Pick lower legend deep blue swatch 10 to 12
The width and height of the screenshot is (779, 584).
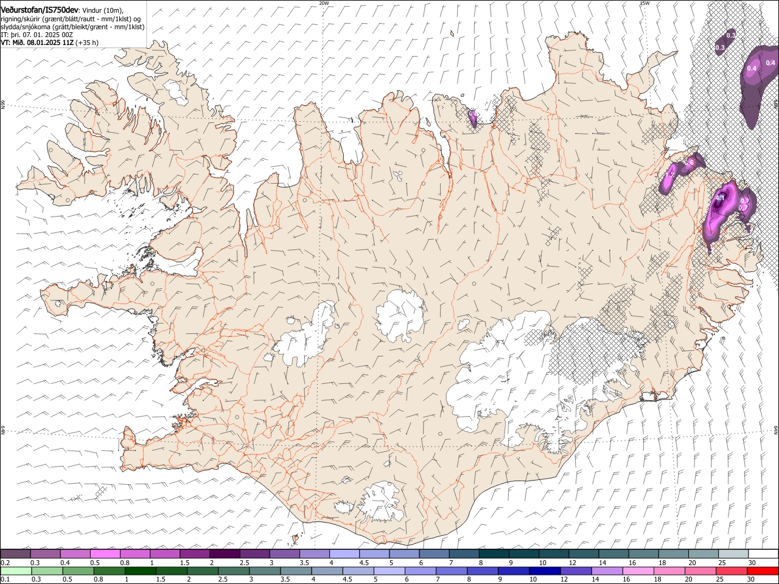pos(544,571)
